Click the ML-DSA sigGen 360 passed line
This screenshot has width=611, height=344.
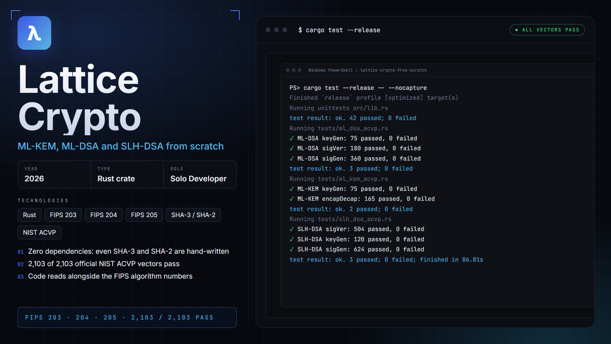tap(355, 159)
